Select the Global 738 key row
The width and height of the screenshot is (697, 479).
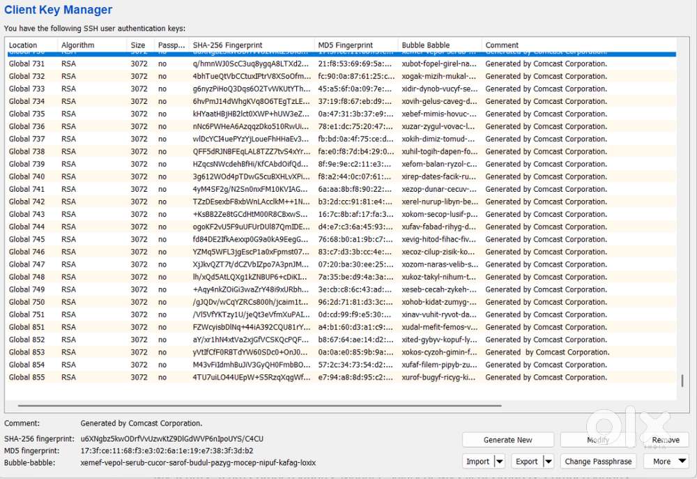tap(341, 151)
